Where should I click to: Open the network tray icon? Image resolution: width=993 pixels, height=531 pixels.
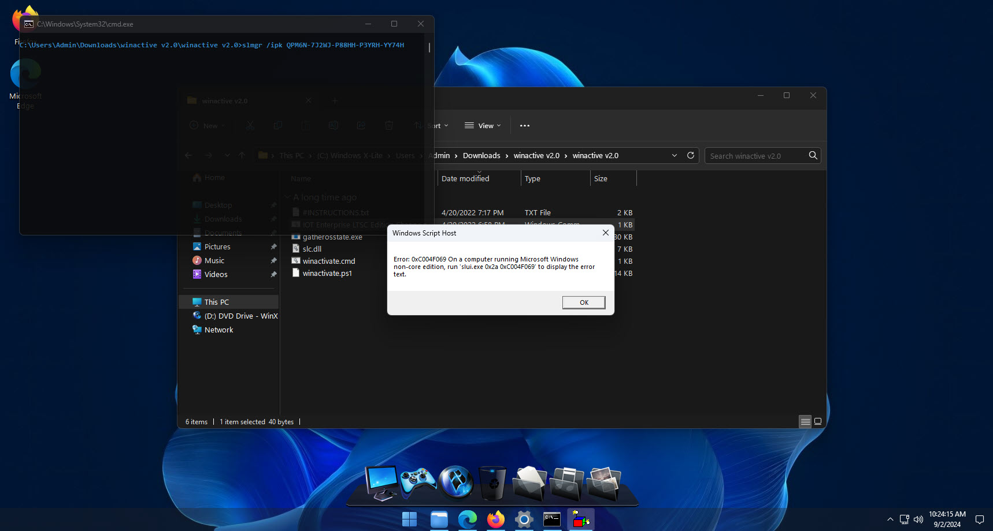tap(905, 519)
